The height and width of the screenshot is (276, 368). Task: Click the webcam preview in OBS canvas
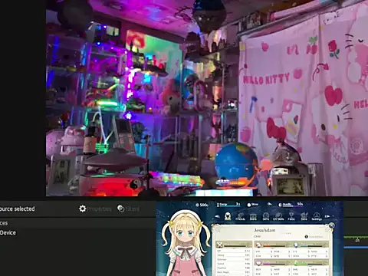[x=207, y=98]
